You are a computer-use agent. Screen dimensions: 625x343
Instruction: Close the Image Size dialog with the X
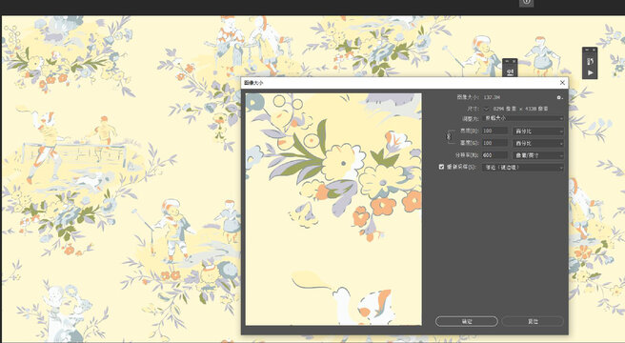tap(562, 83)
